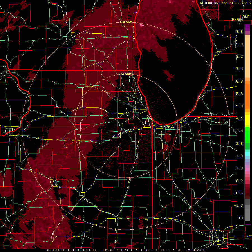Click the 50 NMI range ring label
Viewport: 252px width, 252px height.
pos(126,74)
